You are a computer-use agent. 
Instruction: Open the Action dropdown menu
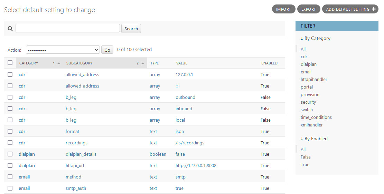coord(63,50)
